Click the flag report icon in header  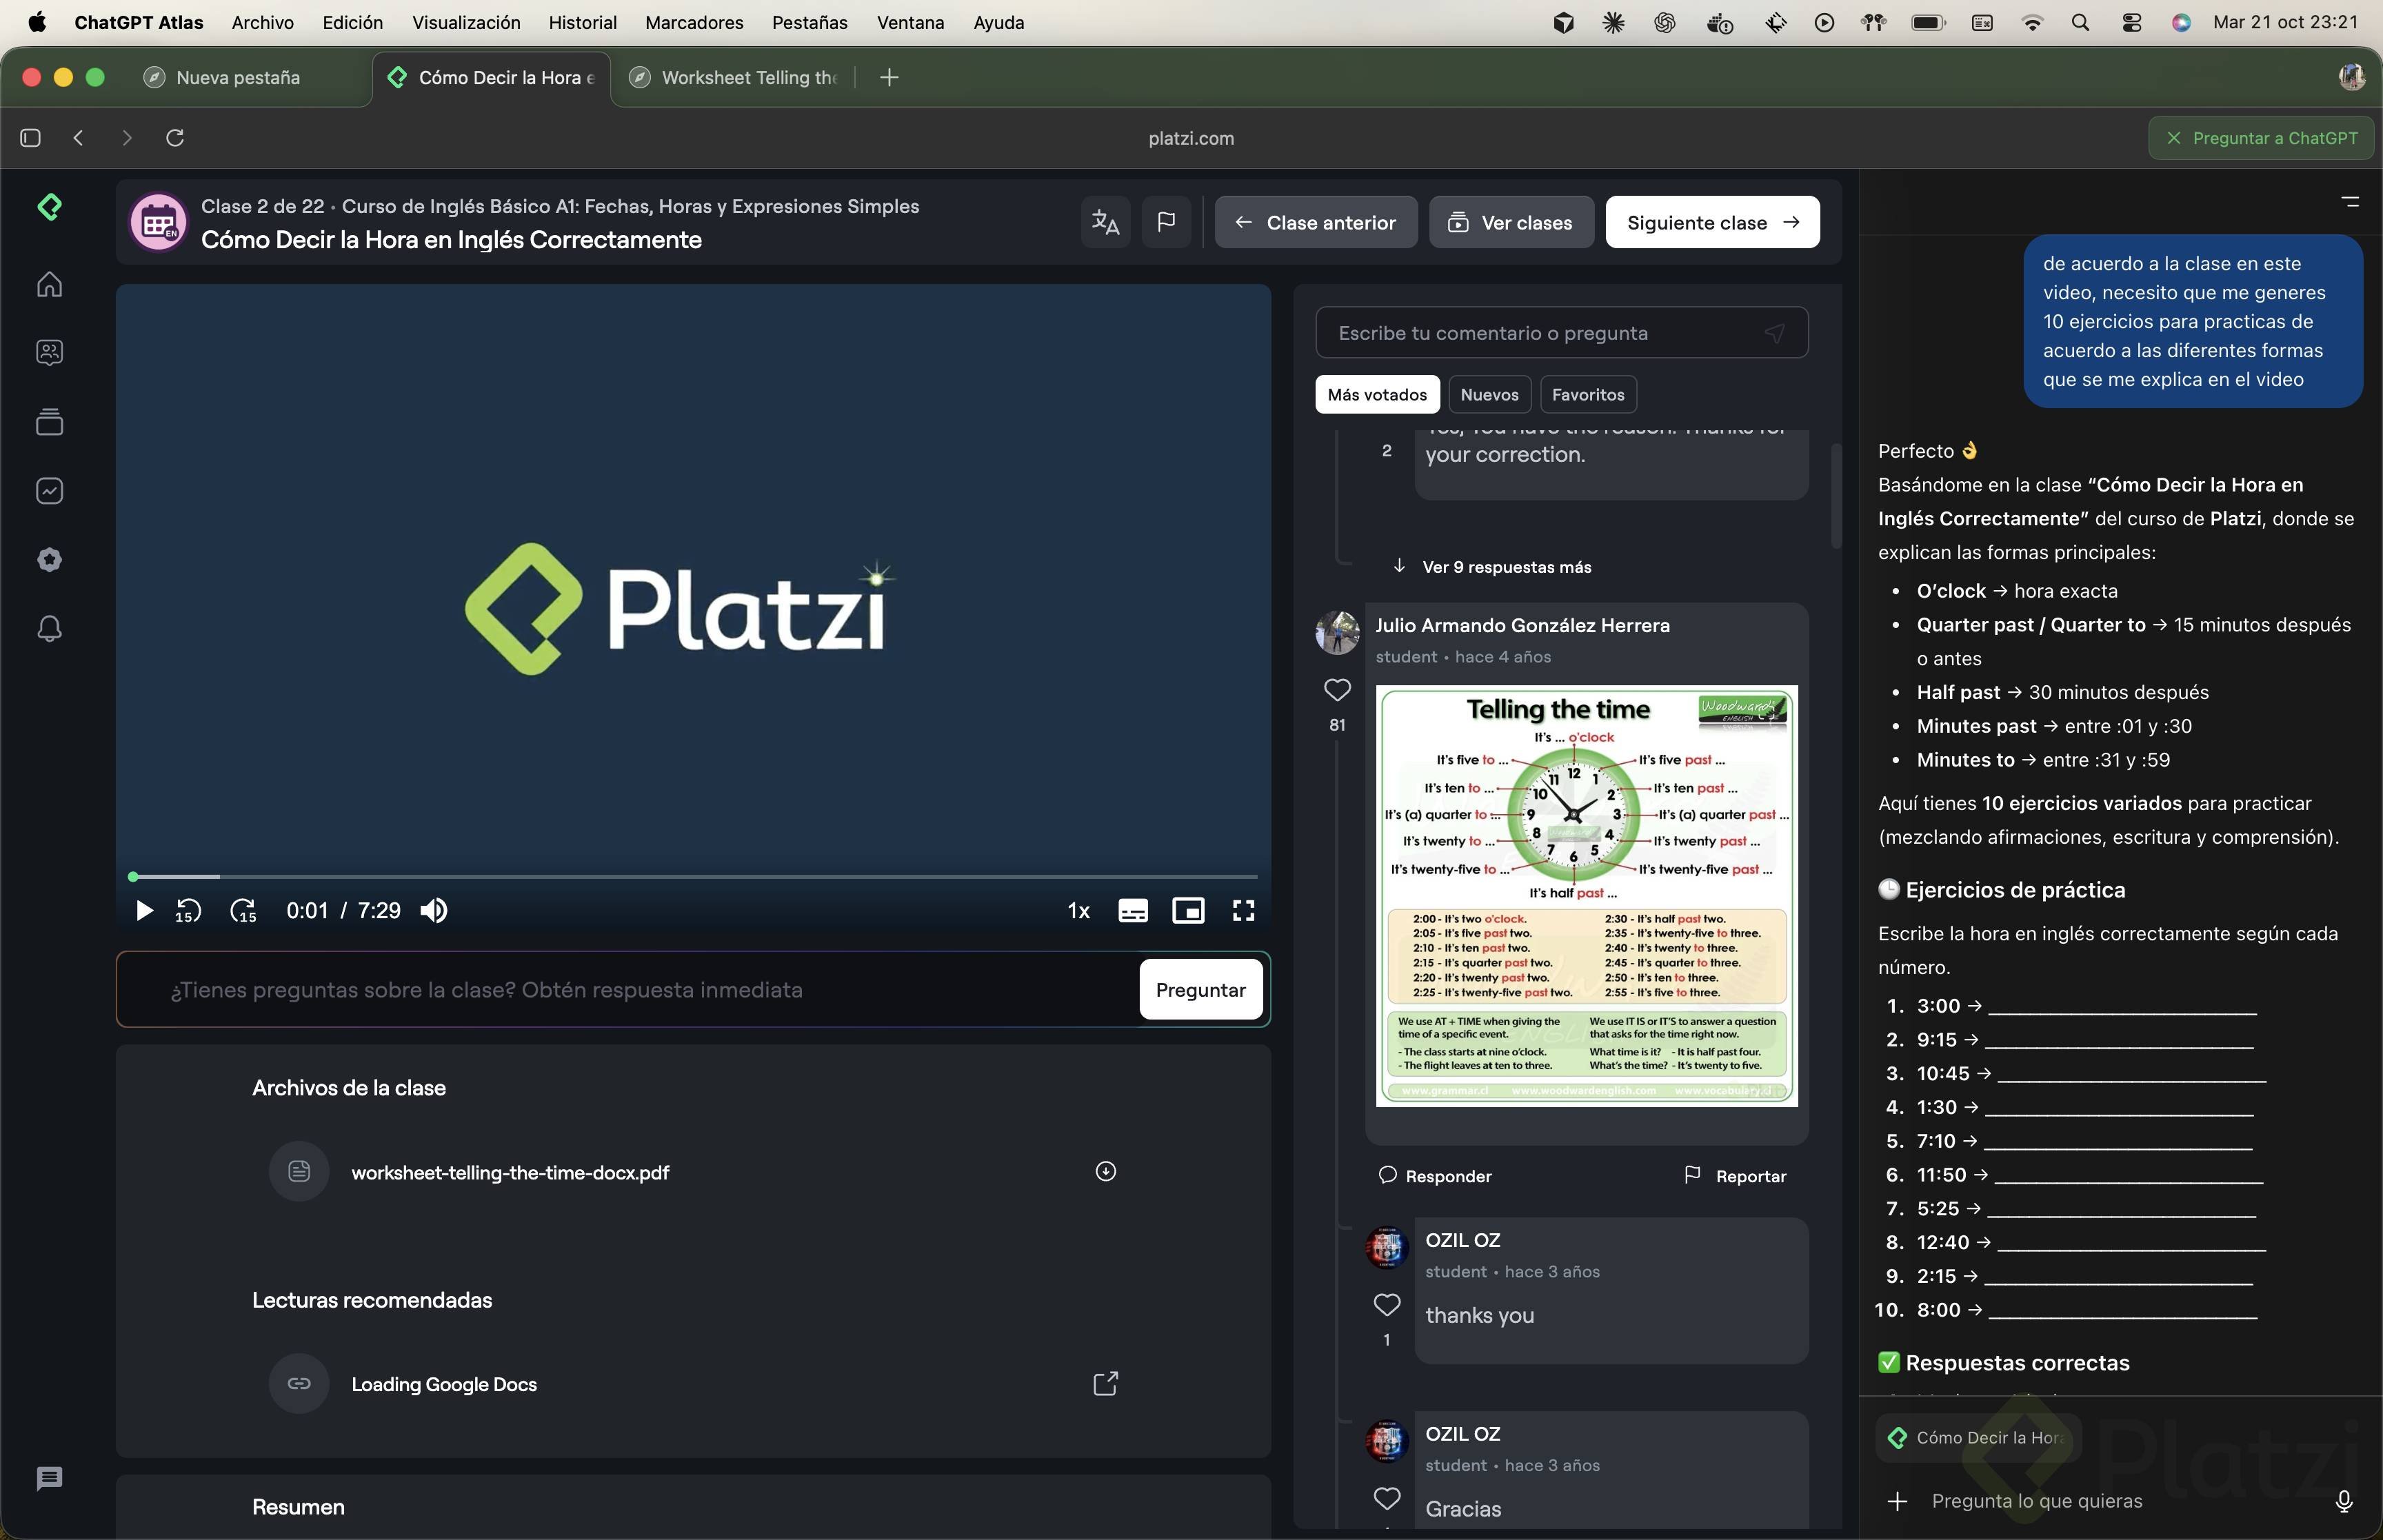(x=1166, y=222)
